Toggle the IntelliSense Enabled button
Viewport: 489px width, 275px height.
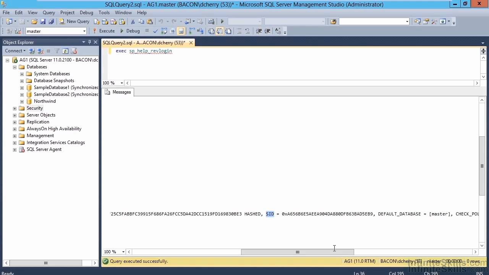coord(181,31)
